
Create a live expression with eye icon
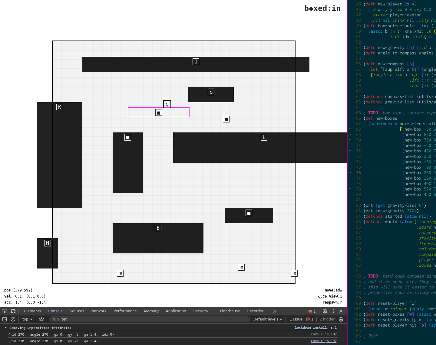[x=41, y=319]
